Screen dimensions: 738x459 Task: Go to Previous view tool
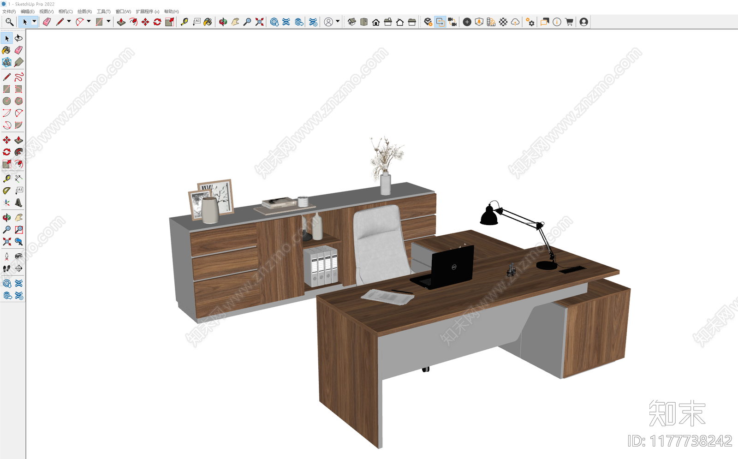coord(19,241)
